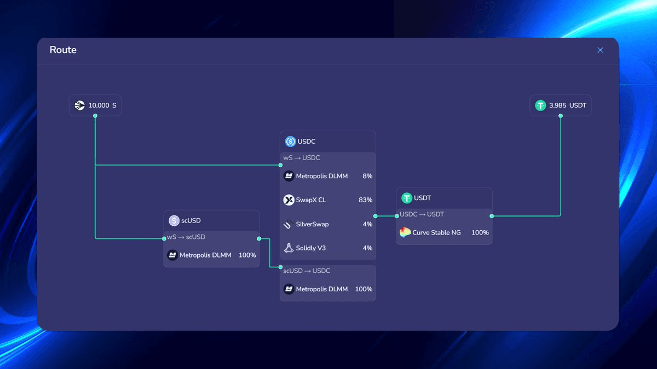Click the wS → USDC route label
Viewport: 657px width, 369px height.
pyautogui.click(x=302, y=158)
